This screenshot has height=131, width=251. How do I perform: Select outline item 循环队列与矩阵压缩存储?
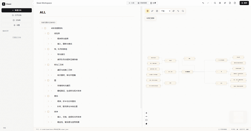tap(67, 60)
